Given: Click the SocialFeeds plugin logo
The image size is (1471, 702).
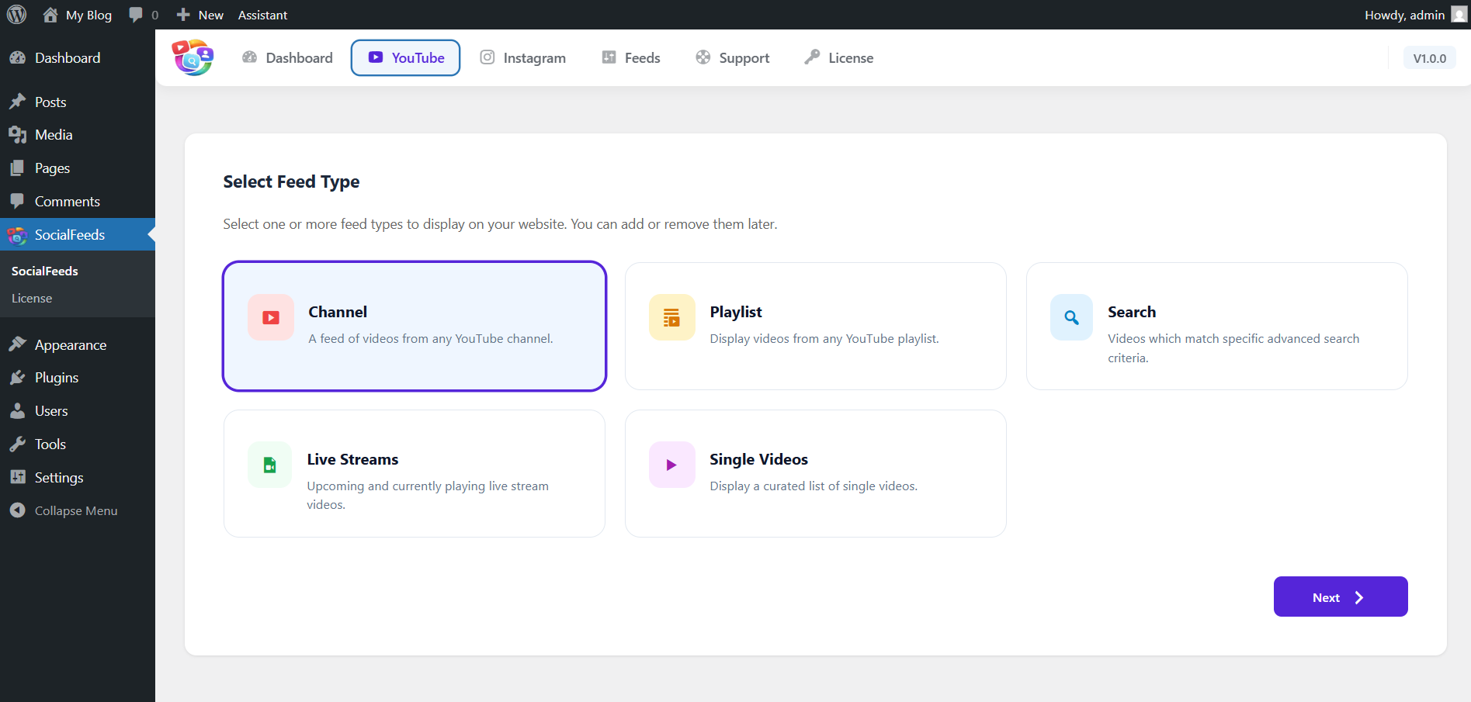Looking at the screenshot, I should pyautogui.click(x=193, y=58).
